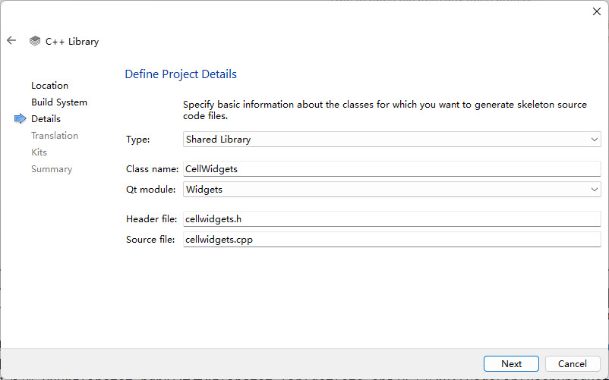
Task: Select the Shared Library combo box
Action: [392, 140]
